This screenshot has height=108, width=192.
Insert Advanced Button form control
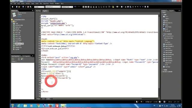click(169, 36)
